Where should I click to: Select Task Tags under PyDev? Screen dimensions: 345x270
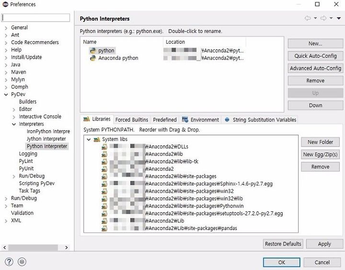pyautogui.click(x=30, y=191)
